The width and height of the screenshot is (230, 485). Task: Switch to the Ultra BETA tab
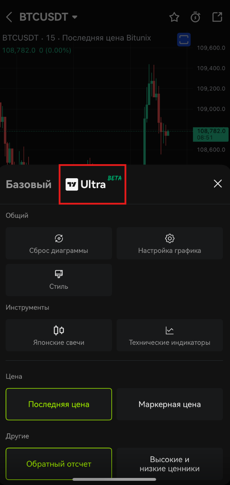click(x=93, y=184)
